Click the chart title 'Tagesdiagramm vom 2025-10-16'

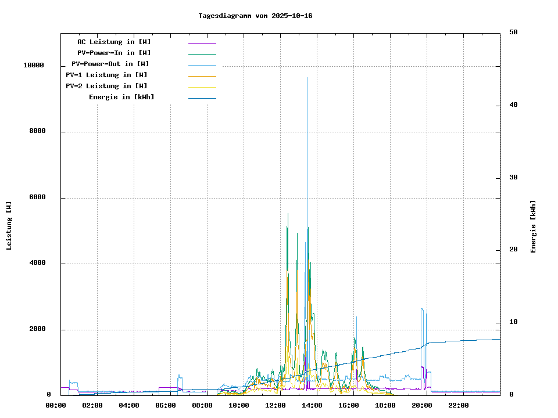tap(255, 16)
